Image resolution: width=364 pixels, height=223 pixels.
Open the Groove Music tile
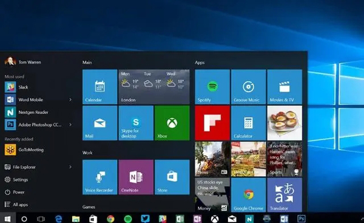pyautogui.click(x=248, y=87)
